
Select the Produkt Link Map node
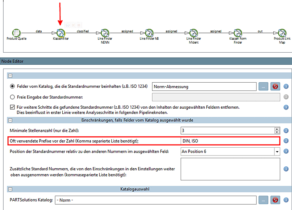[x=282, y=33]
